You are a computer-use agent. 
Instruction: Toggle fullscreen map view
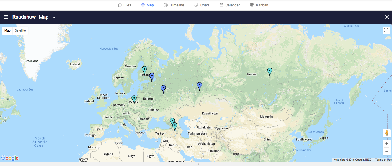coord(386,30)
